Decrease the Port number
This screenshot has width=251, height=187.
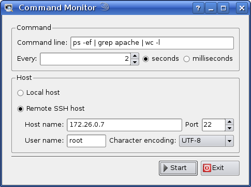pyautogui.click(x=229, y=128)
